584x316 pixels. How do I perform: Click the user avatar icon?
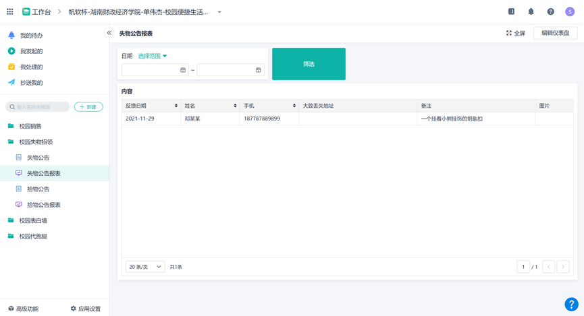pos(570,11)
